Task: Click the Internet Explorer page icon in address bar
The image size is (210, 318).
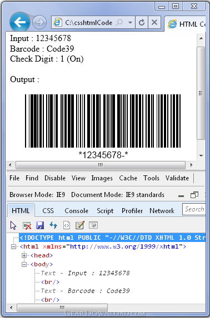Action: point(58,22)
